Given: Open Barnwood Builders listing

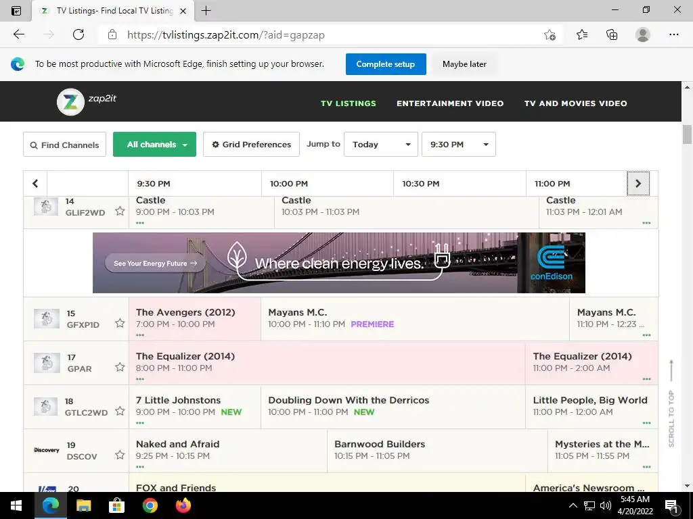Looking at the screenshot, I should pyautogui.click(x=437, y=450).
